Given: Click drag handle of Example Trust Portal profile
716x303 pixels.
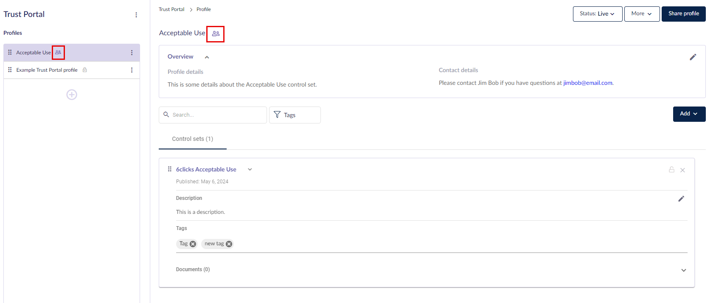Looking at the screenshot, I should pyautogui.click(x=10, y=70).
